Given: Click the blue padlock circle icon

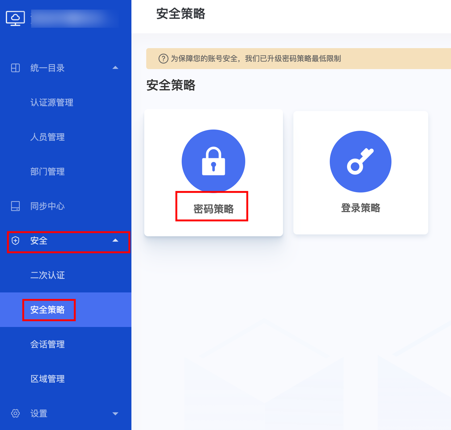Looking at the screenshot, I should click(213, 161).
